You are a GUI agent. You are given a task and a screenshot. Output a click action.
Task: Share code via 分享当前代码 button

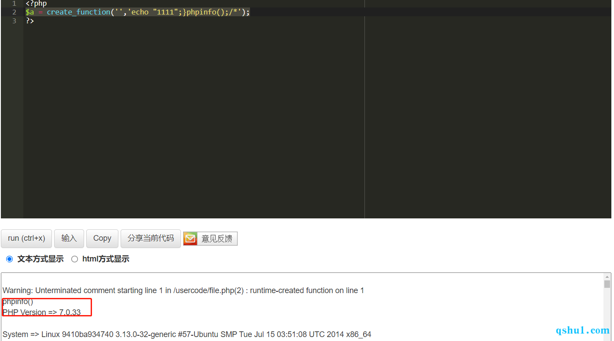coord(151,238)
